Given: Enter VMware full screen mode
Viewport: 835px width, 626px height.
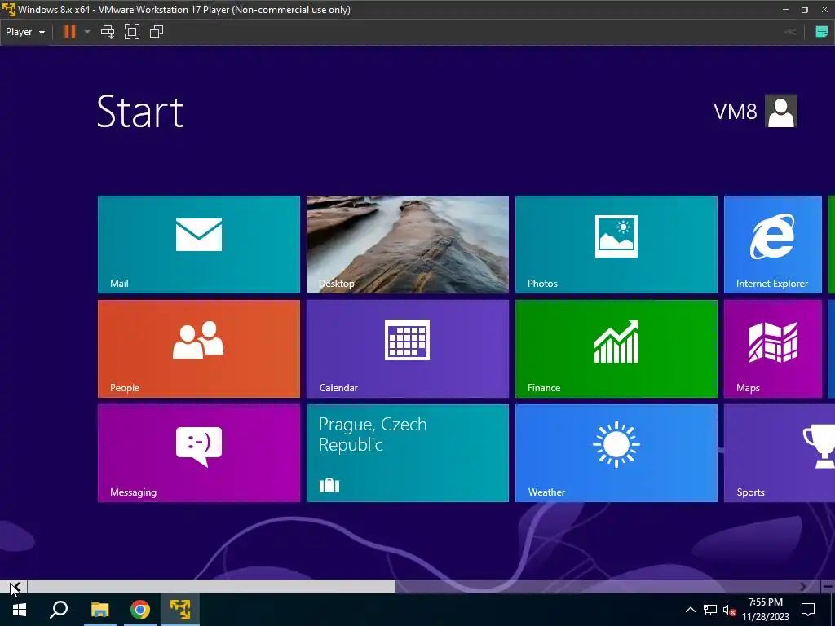Looking at the screenshot, I should point(132,32).
